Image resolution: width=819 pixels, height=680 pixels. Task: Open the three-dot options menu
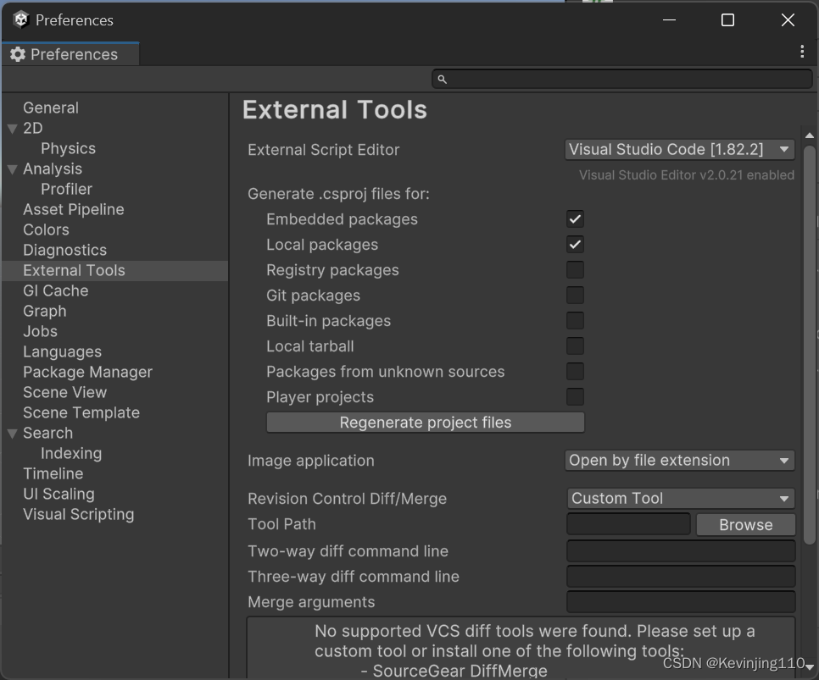coord(802,52)
